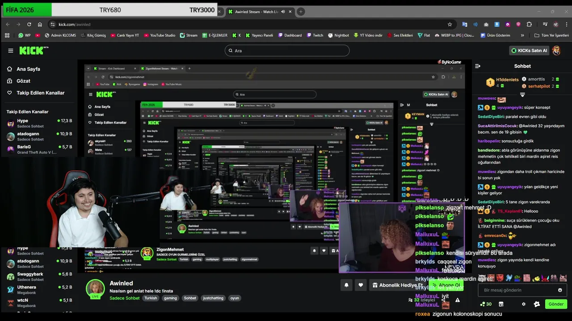The height and width of the screenshot is (321, 572).
Task: Open chat identity badge icon
Action: [x=537, y=304]
